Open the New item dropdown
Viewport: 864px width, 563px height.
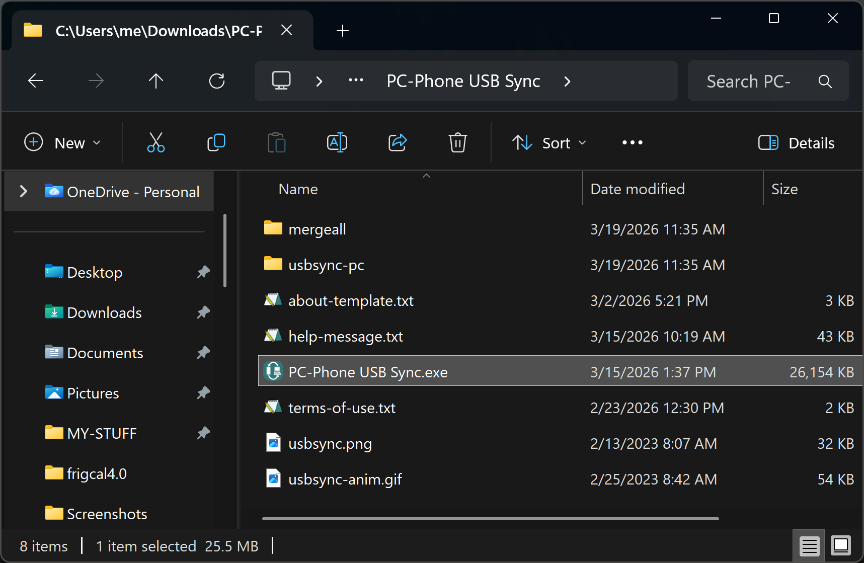click(63, 143)
